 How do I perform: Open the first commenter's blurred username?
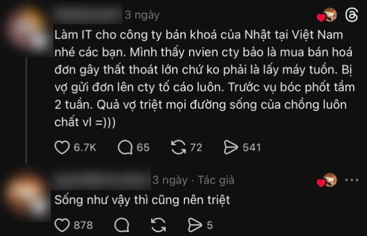coord(88,13)
